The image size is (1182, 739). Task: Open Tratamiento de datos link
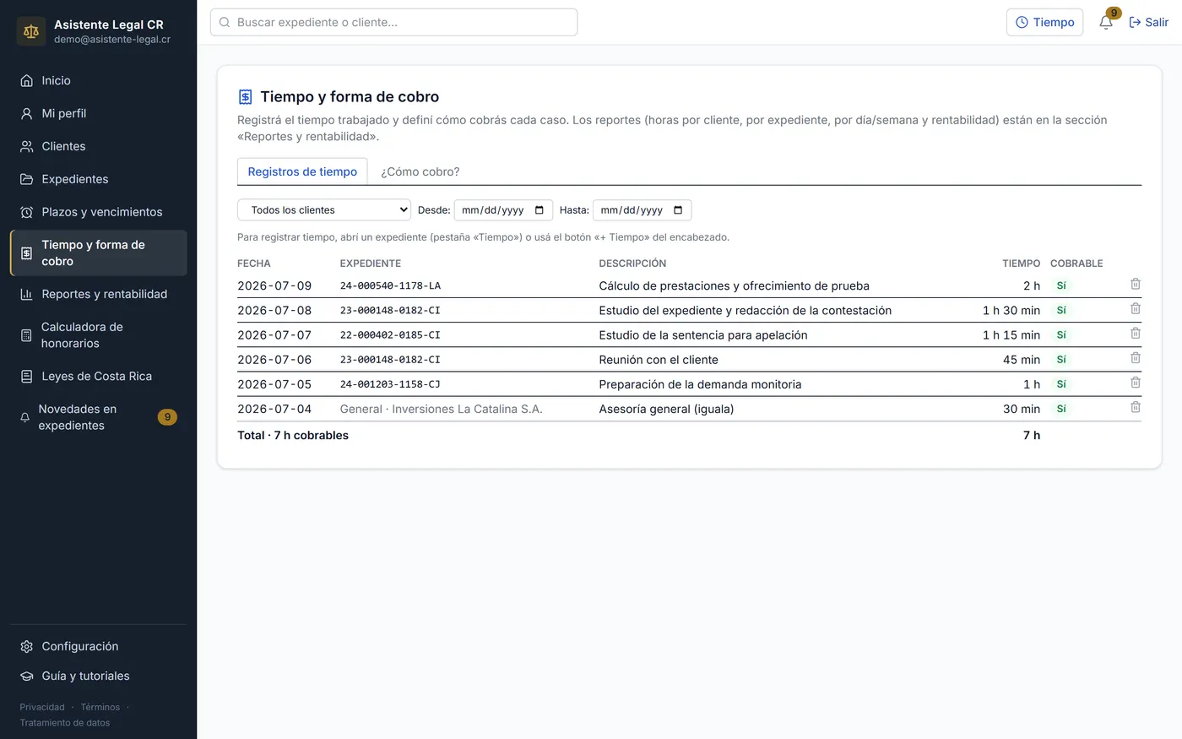[x=65, y=723]
